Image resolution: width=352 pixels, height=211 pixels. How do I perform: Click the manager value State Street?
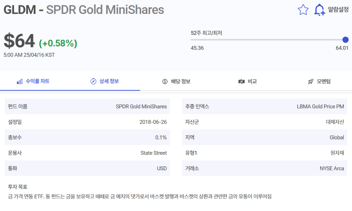point(153,153)
